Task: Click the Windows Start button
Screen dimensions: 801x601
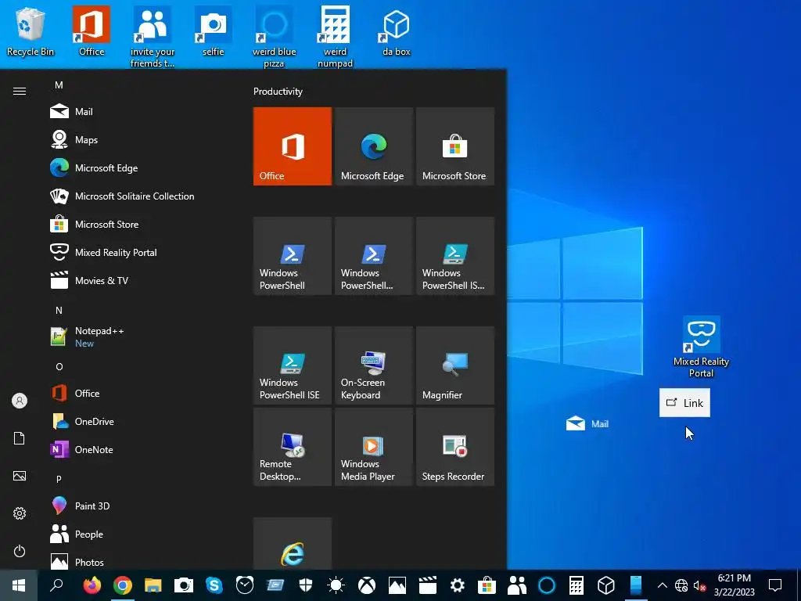Action: 19,585
